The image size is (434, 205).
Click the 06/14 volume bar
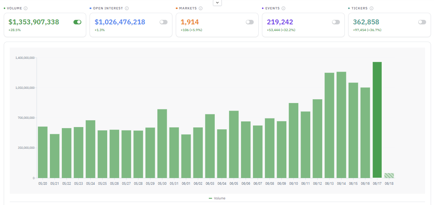pos(341,125)
